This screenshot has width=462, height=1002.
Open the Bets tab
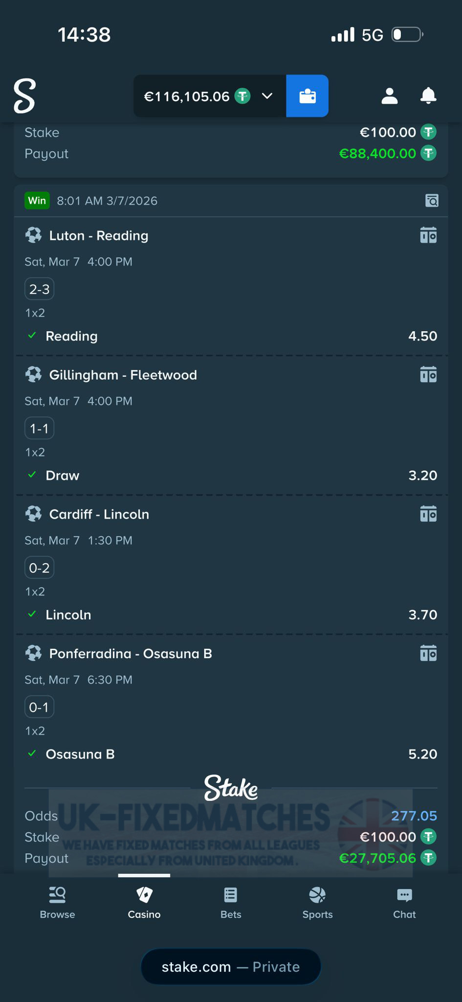click(231, 903)
